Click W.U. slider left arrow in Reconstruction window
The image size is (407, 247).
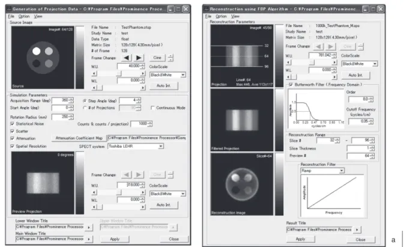tap(288, 63)
